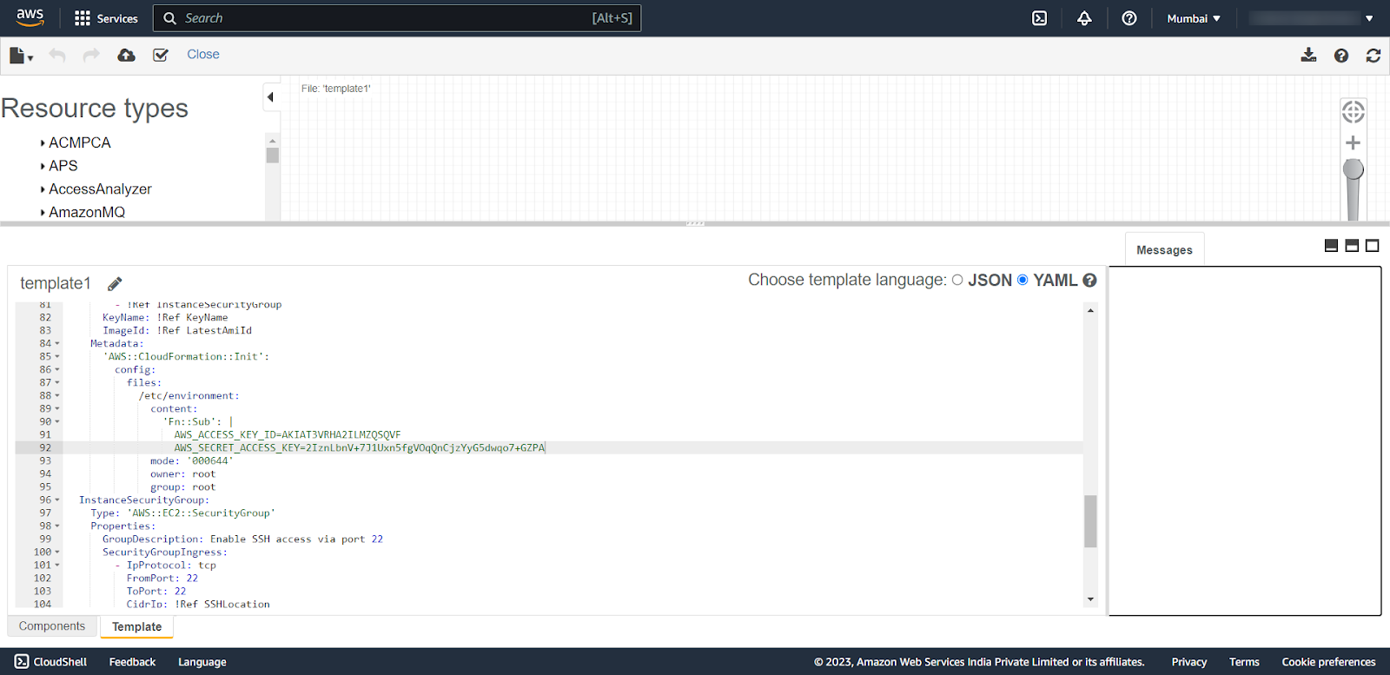Image resolution: width=1390 pixels, height=675 pixels.
Task: Rename template1 with the pencil icon
Action: click(115, 284)
